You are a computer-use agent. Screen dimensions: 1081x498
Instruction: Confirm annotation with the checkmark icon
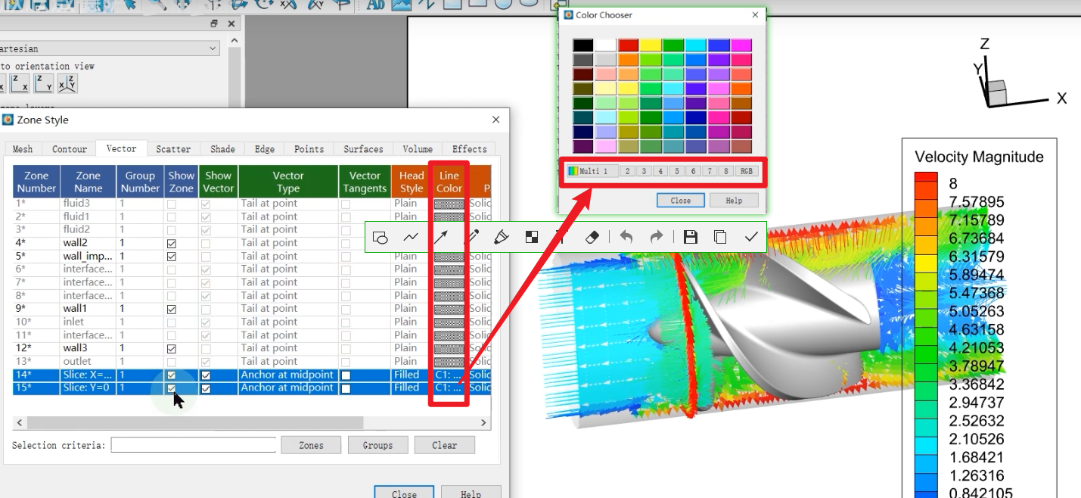click(x=750, y=238)
